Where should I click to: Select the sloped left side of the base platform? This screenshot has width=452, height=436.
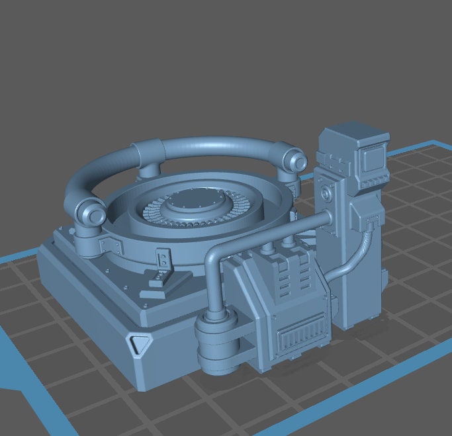point(79,298)
